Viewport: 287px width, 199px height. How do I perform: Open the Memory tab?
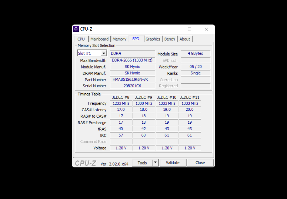pyautogui.click(x=119, y=39)
